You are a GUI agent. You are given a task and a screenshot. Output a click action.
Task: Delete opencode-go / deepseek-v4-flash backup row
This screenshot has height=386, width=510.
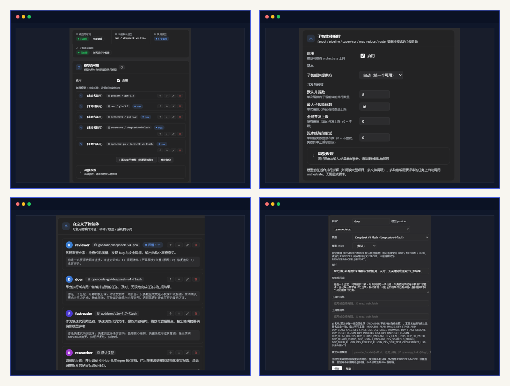pos(180,150)
